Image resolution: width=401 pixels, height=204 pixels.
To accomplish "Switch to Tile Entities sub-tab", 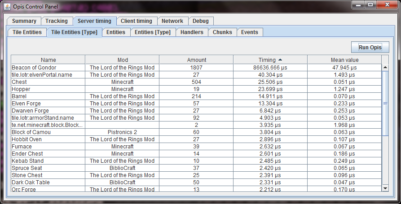I will click(27, 32).
